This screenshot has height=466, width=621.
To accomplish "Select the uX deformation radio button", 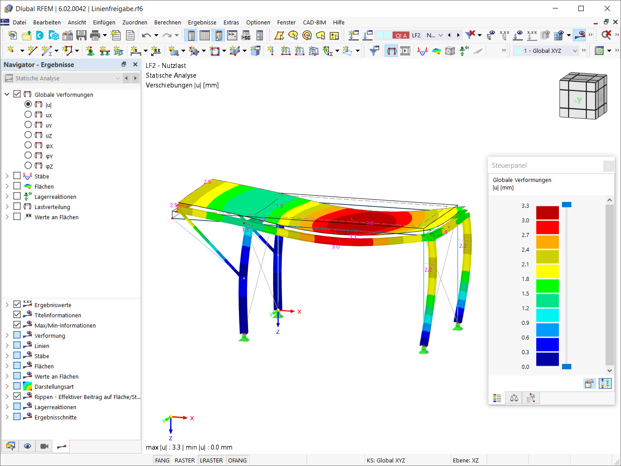I will pyautogui.click(x=28, y=115).
